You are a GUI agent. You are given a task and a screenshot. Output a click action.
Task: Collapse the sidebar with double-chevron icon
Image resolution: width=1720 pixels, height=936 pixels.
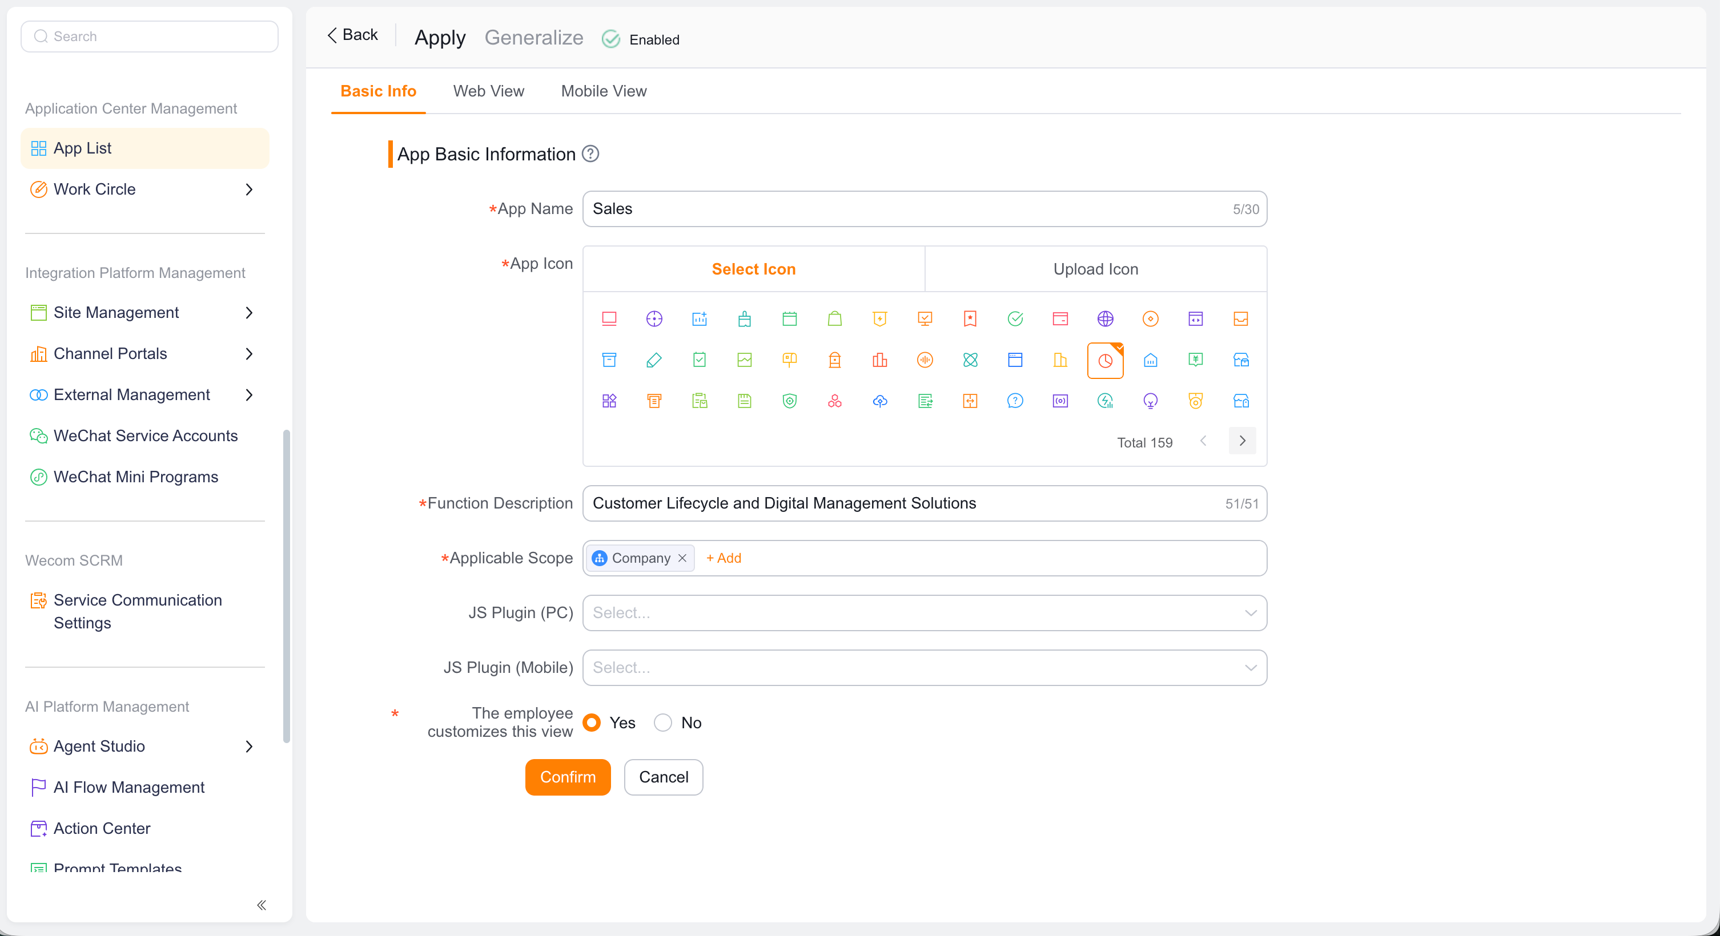point(262,905)
